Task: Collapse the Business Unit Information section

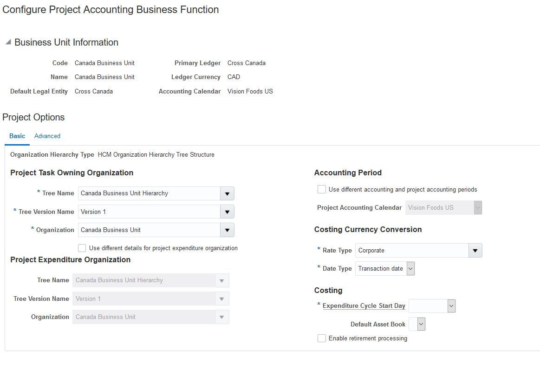Action: 8,42
